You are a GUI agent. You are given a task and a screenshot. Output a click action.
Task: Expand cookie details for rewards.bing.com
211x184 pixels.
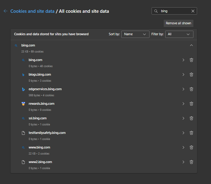[x=183, y=104]
